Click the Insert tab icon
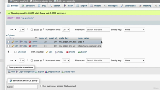 65,6
